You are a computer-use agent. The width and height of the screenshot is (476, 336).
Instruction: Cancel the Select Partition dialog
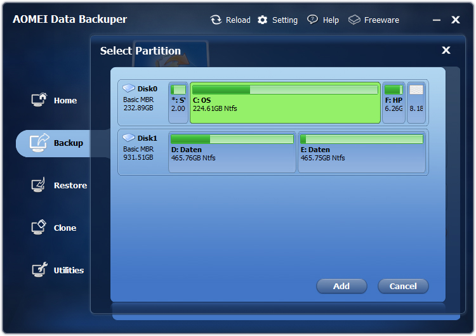pos(403,287)
